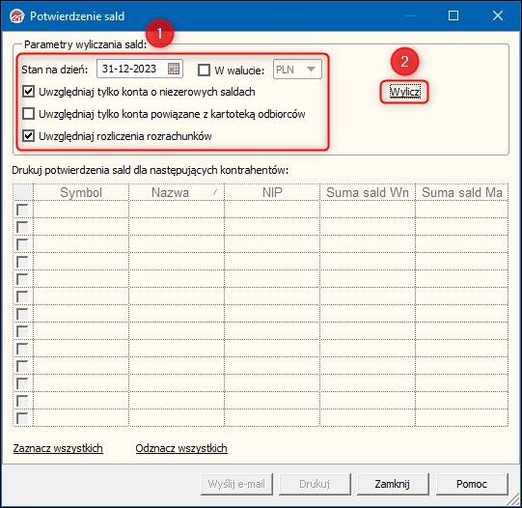Enable konta powiązane z kartoteką odbiorców
Viewport: 522px width, 508px height.
pyautogui.click(x=28, y=114)
